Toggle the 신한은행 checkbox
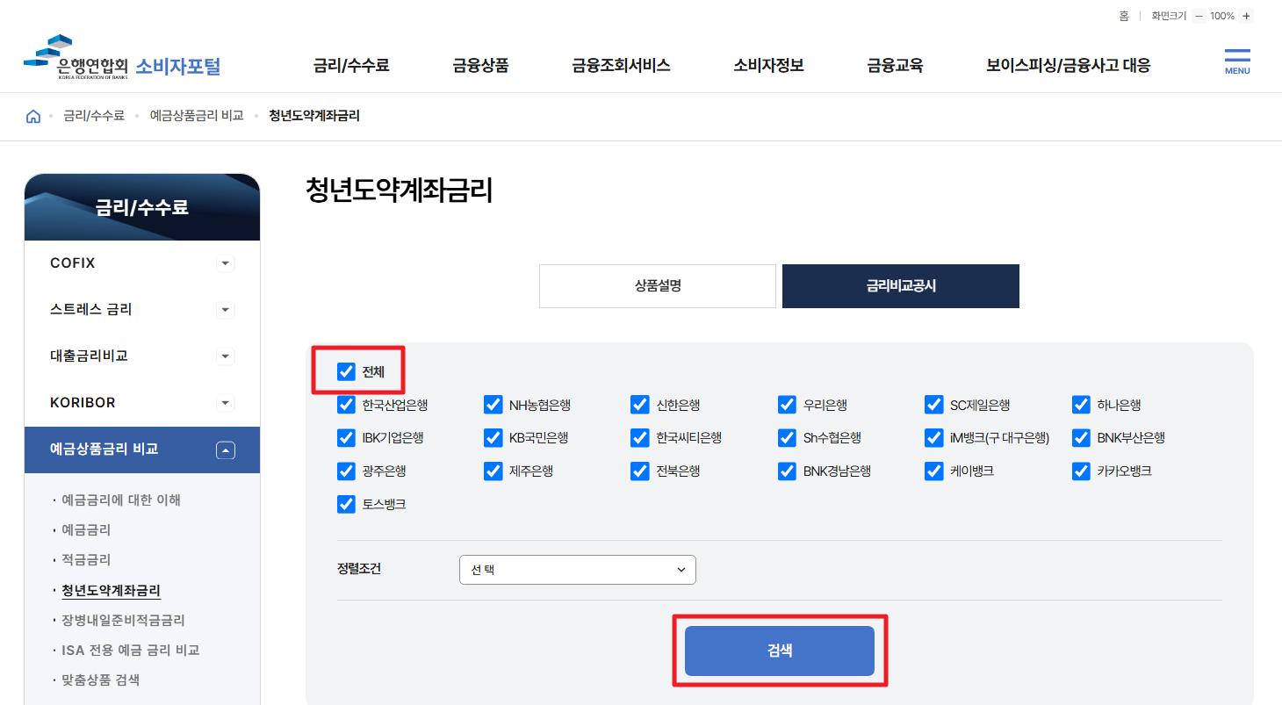 click(x=639, y=404)
